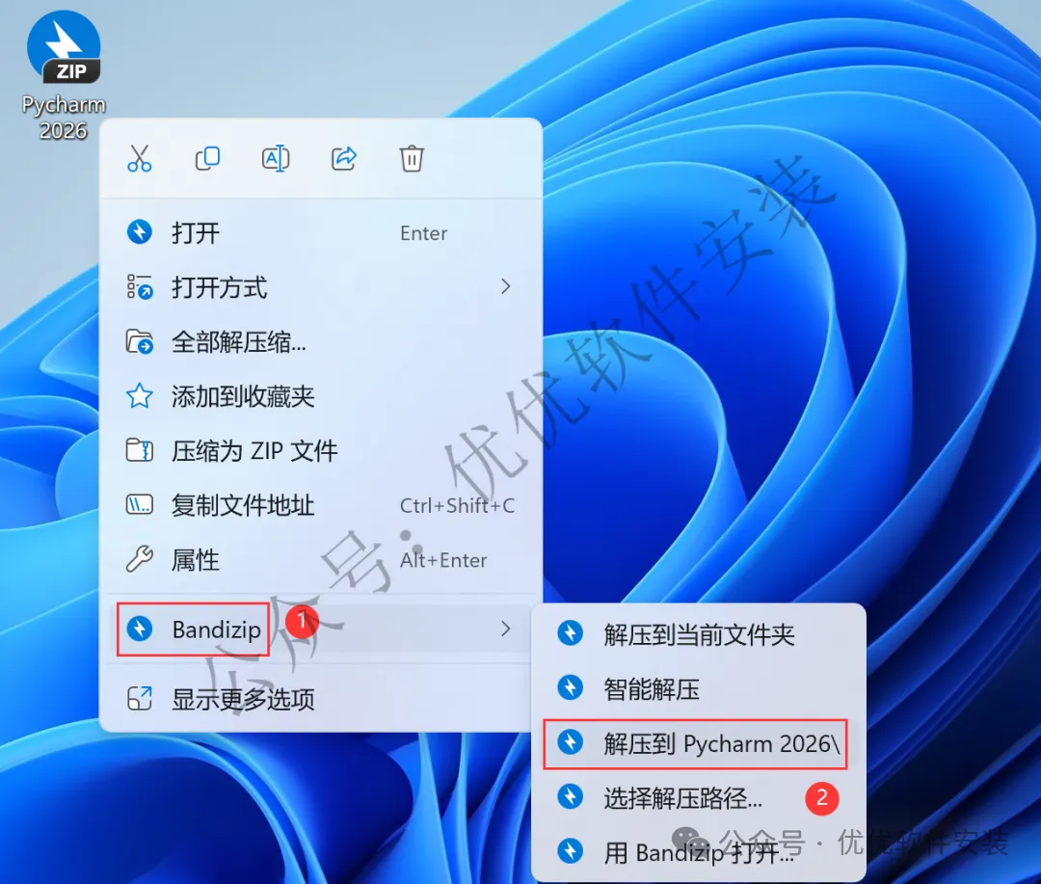
Task: Click the path icon beside 复制文件地址
Action: tap(140, 505)
